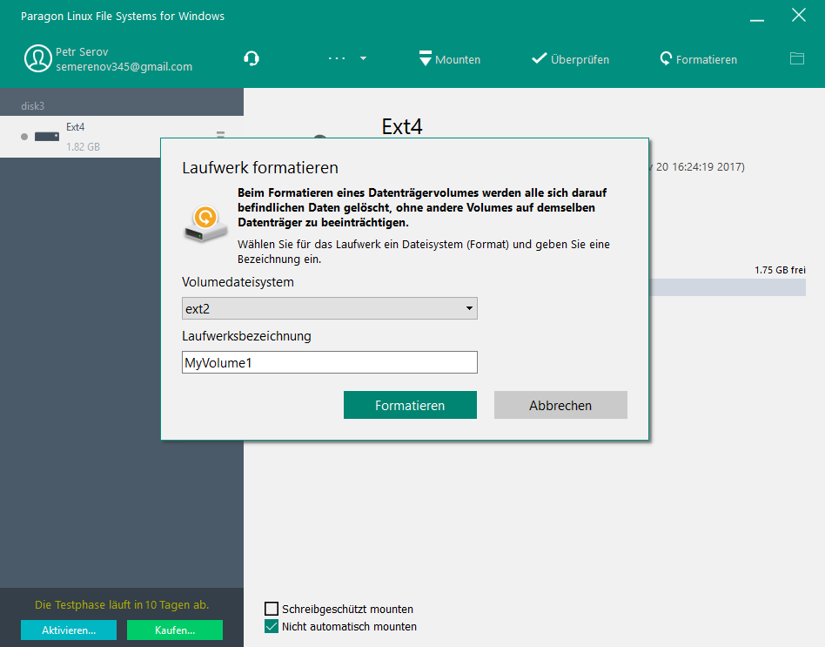Open support via the headset icon
Screen dimensions: 825x647
coord(252,59)
